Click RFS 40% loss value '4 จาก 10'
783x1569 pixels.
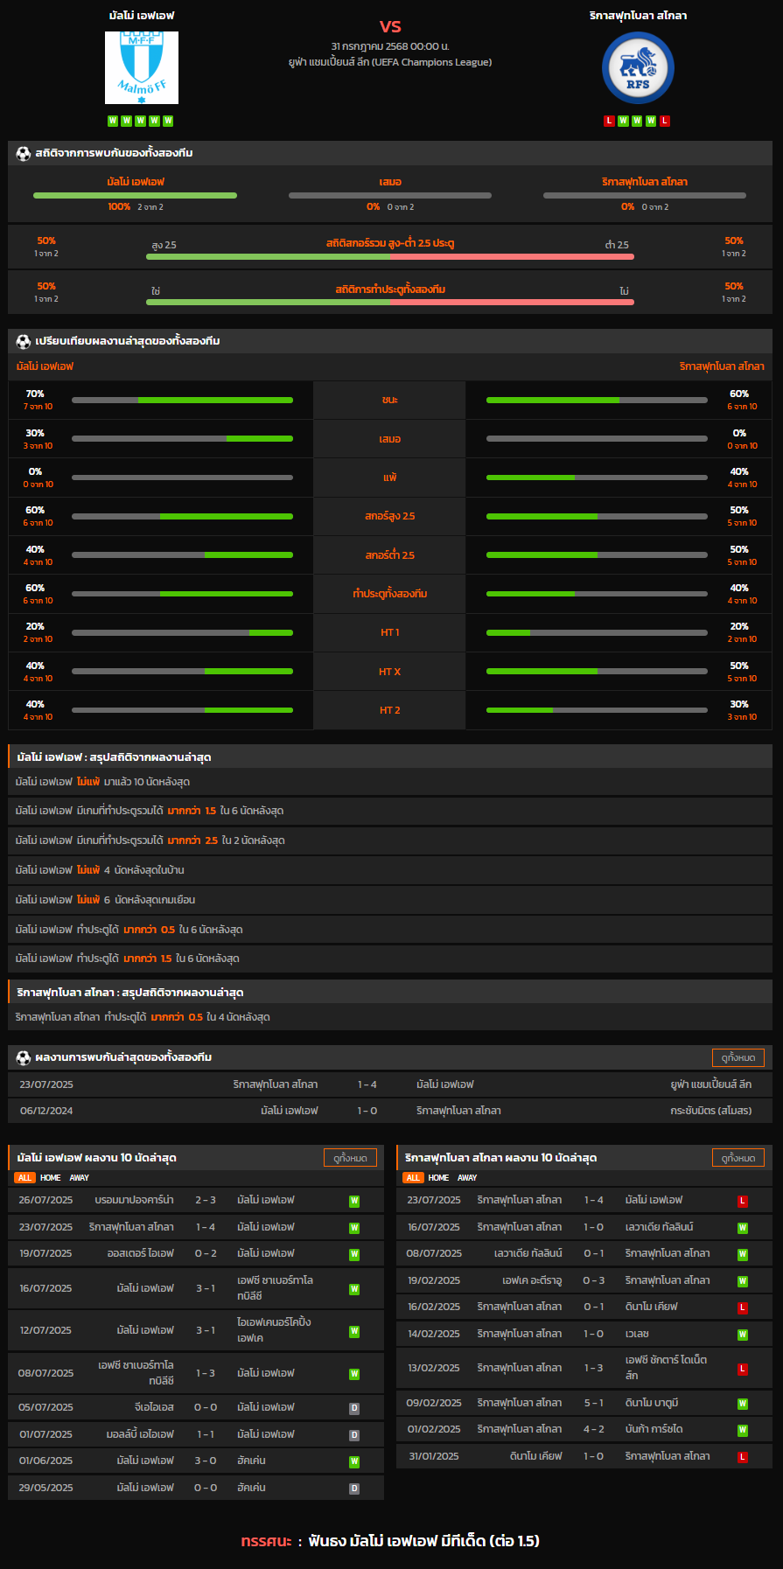pyautogui.click(x=743, y=485)
